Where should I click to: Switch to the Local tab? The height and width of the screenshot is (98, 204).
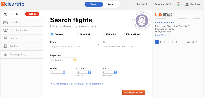111,4
